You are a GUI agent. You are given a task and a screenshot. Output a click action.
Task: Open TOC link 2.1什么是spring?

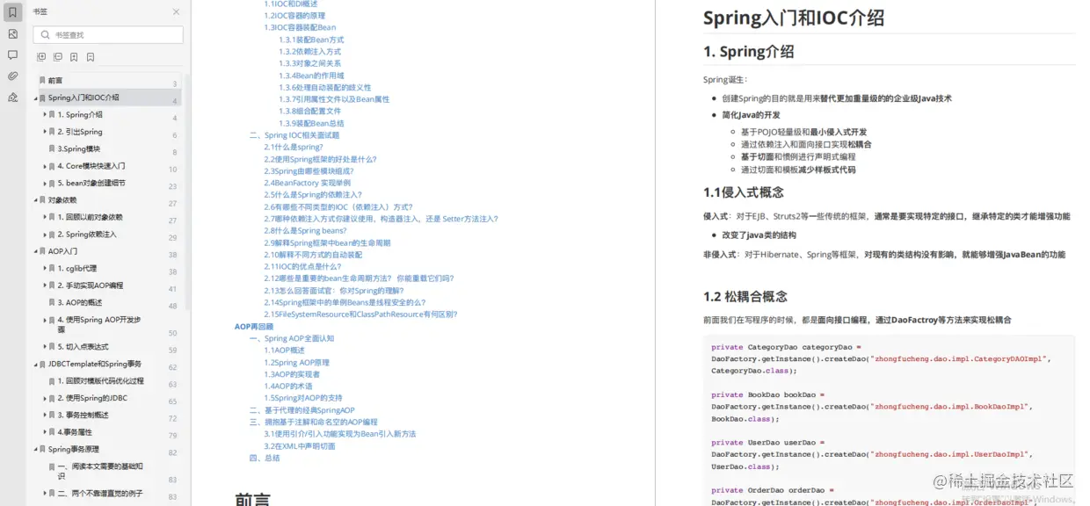294,148
